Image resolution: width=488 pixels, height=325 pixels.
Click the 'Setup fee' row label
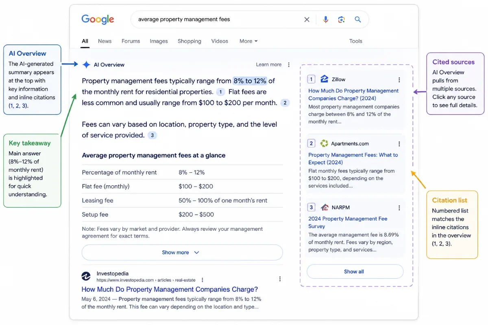pos(95,214)
